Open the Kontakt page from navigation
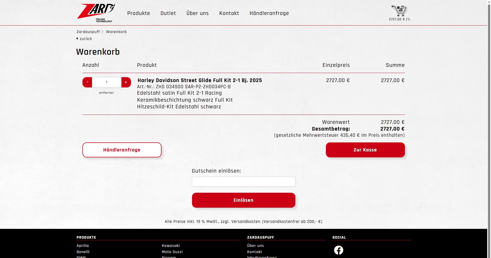The width and height of the screenshot is (491, 258). (229, 13)
